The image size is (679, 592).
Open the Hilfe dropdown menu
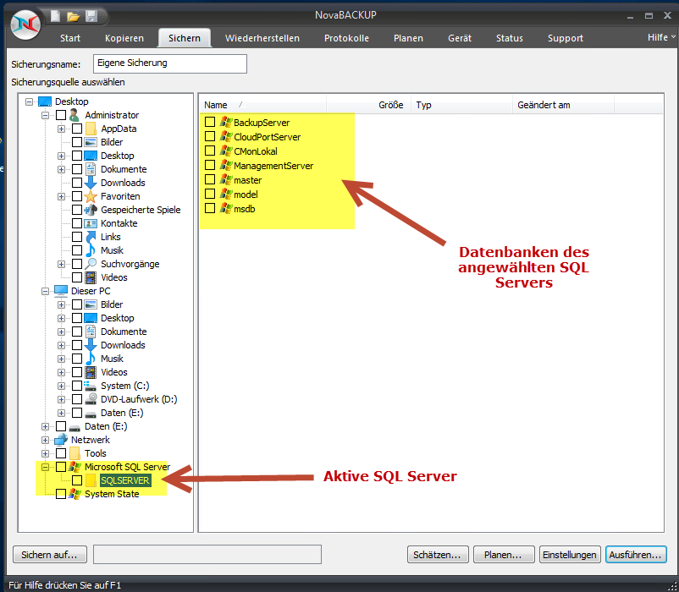pos(661,37)
